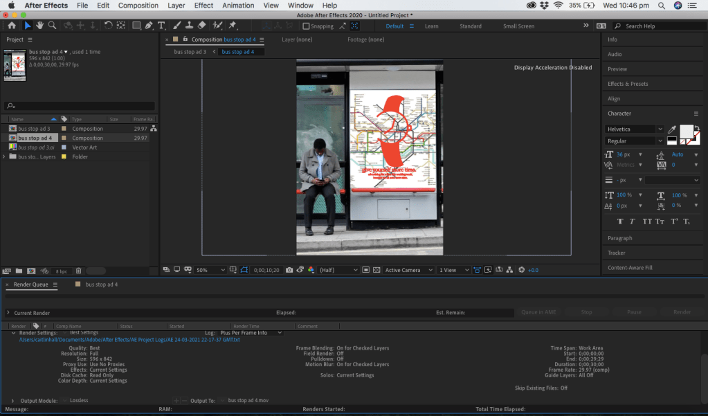Select the Pen tool
The image size is (708, 416).
(149, 26)
